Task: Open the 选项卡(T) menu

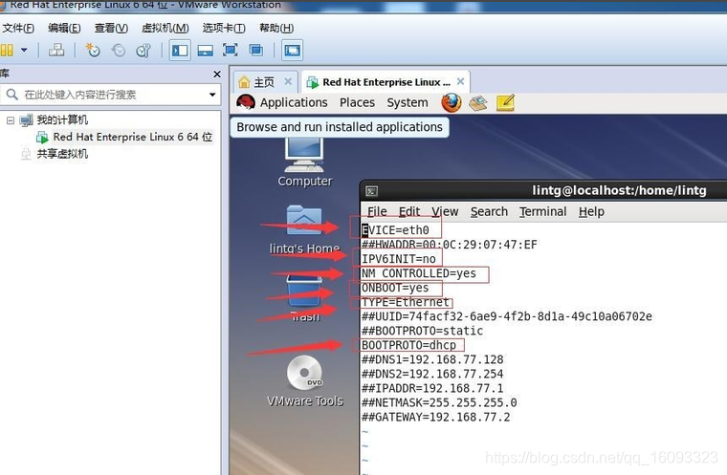Action: pos(224,29)
